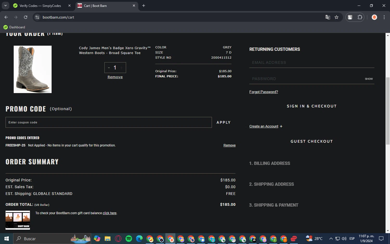Click the Enter coupon code field
390x244 pixels.
pos(108,122)
